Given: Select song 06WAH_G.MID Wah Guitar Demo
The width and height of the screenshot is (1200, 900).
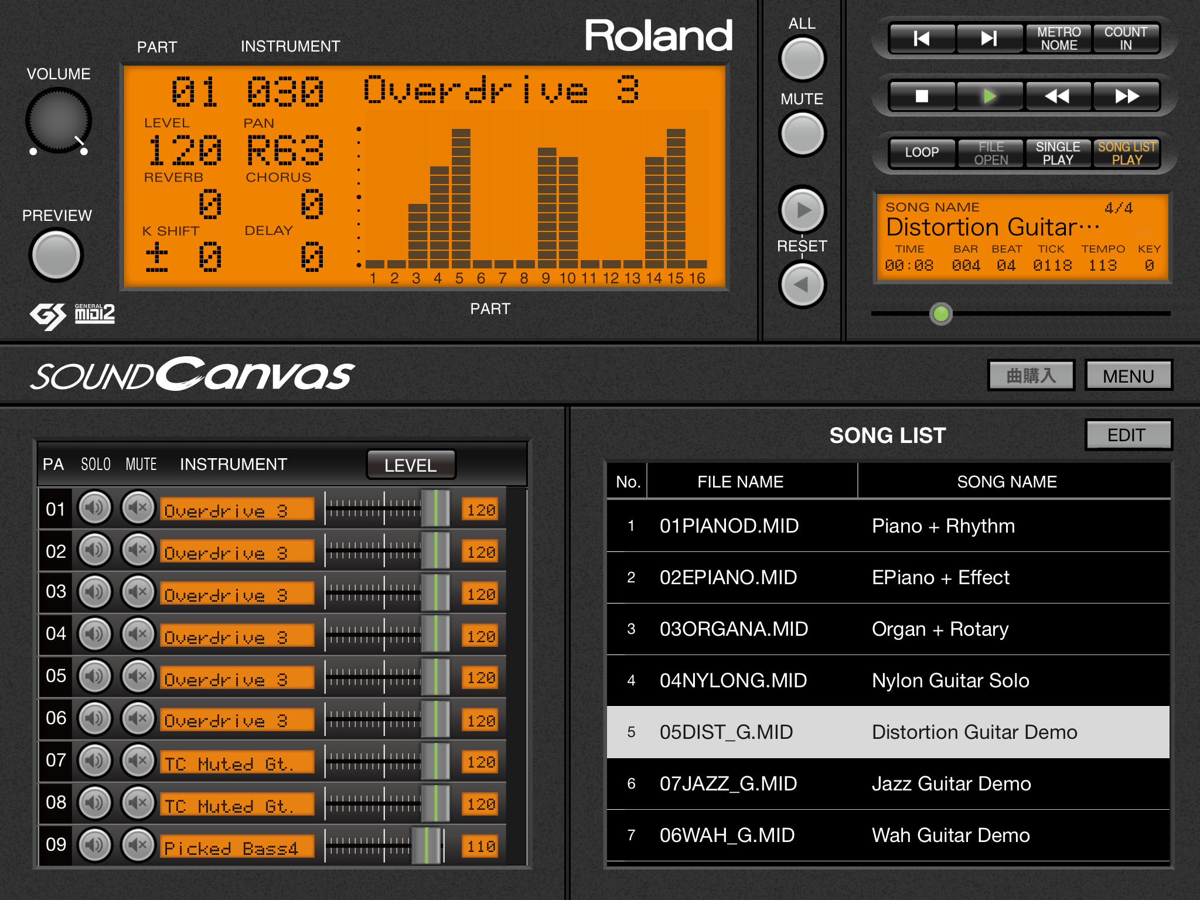Looking at the screenshot, I should click(x=888, y=835).
